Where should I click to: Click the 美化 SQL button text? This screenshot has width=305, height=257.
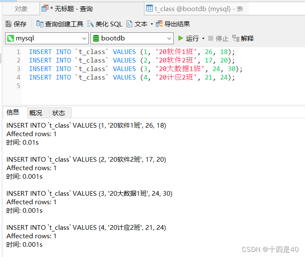coord(109,24)
